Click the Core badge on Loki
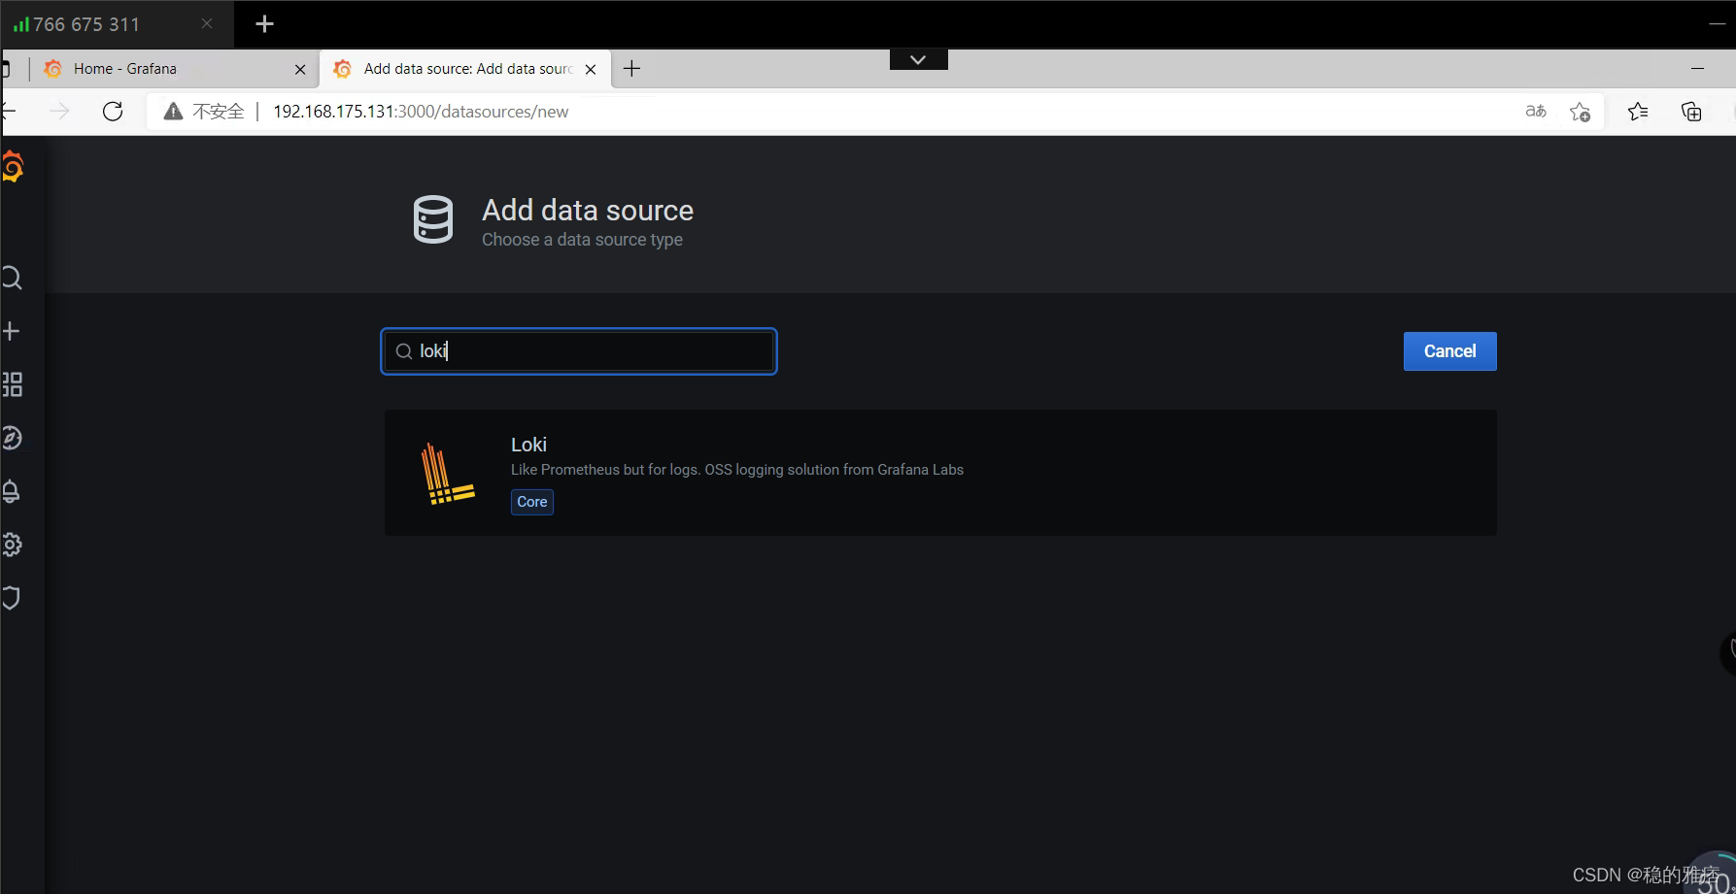This screenshot has width=1736, height=894. click(532, 502)
